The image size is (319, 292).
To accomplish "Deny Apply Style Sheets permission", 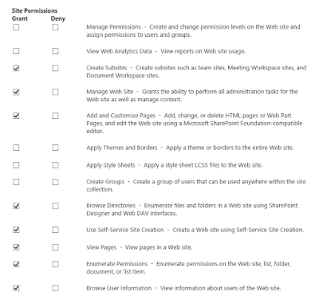I will point(55,165).
